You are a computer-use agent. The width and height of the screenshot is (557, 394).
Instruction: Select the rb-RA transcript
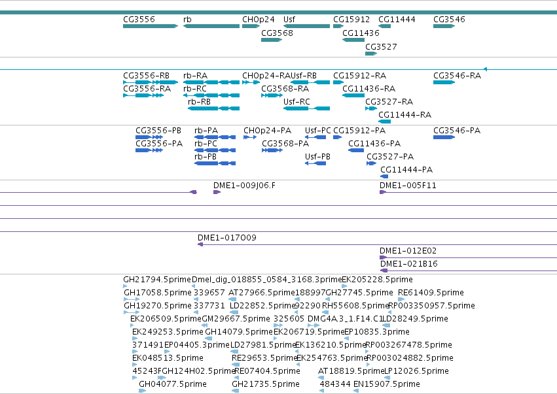coord(211,82)
